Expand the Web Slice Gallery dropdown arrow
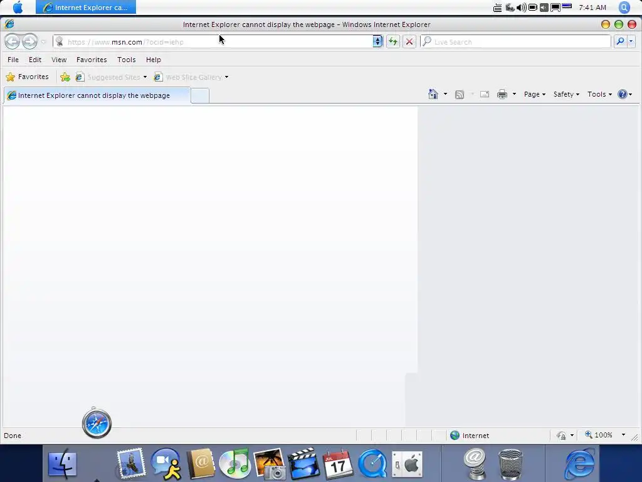This screenshot has height=482, width=642. click(226, 77)
